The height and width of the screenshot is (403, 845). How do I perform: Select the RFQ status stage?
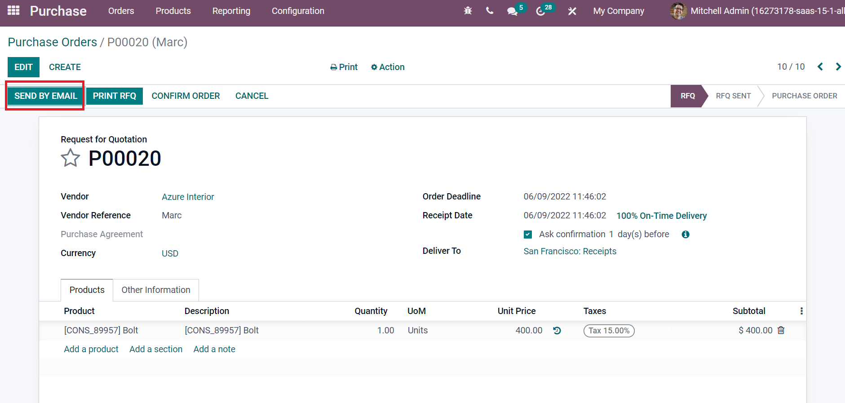pos(687,96)
